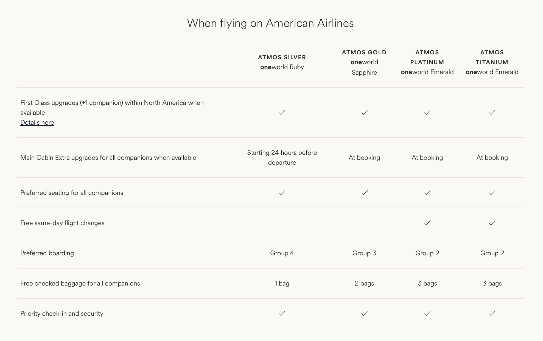The width and height of the screenshot is (543, 341).
Task: Click the "Group 3" boarding cell
Action: pyautogui.click(x=364, y=253)
